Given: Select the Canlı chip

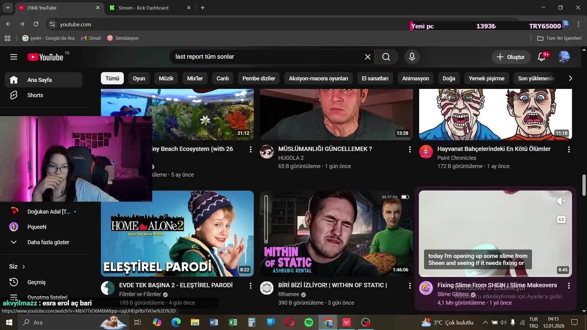Looking at the screenshot, I should [223, 78].
